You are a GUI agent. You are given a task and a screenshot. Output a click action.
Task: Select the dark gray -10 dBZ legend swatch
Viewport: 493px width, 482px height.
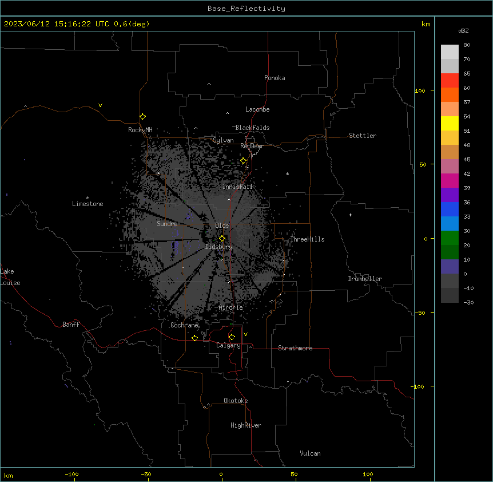pyautogui.click(x=450, y=295)
